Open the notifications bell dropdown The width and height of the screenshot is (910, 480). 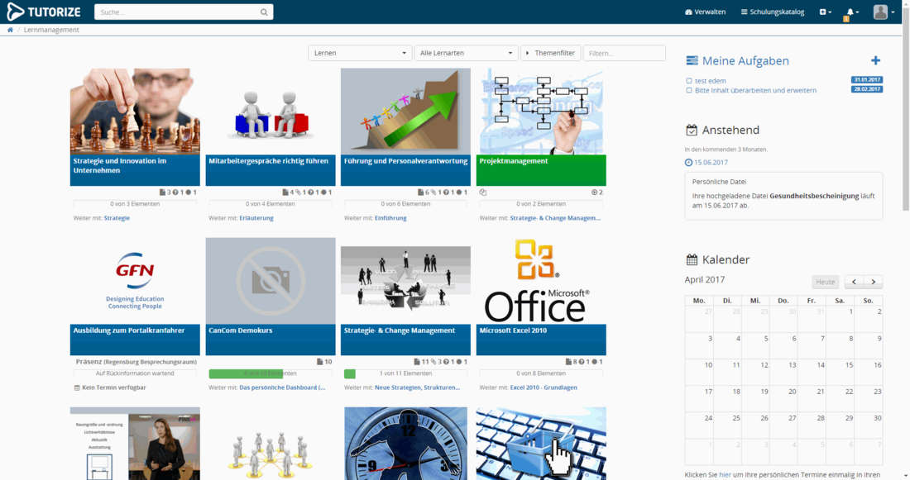point(852,12)
